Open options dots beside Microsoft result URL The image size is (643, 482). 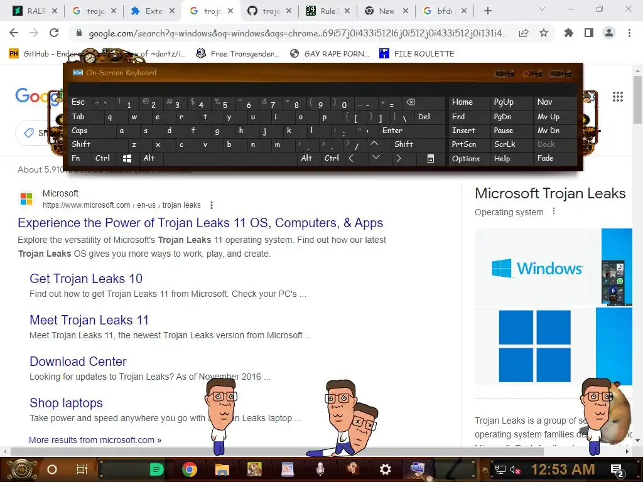click(212, 205)
